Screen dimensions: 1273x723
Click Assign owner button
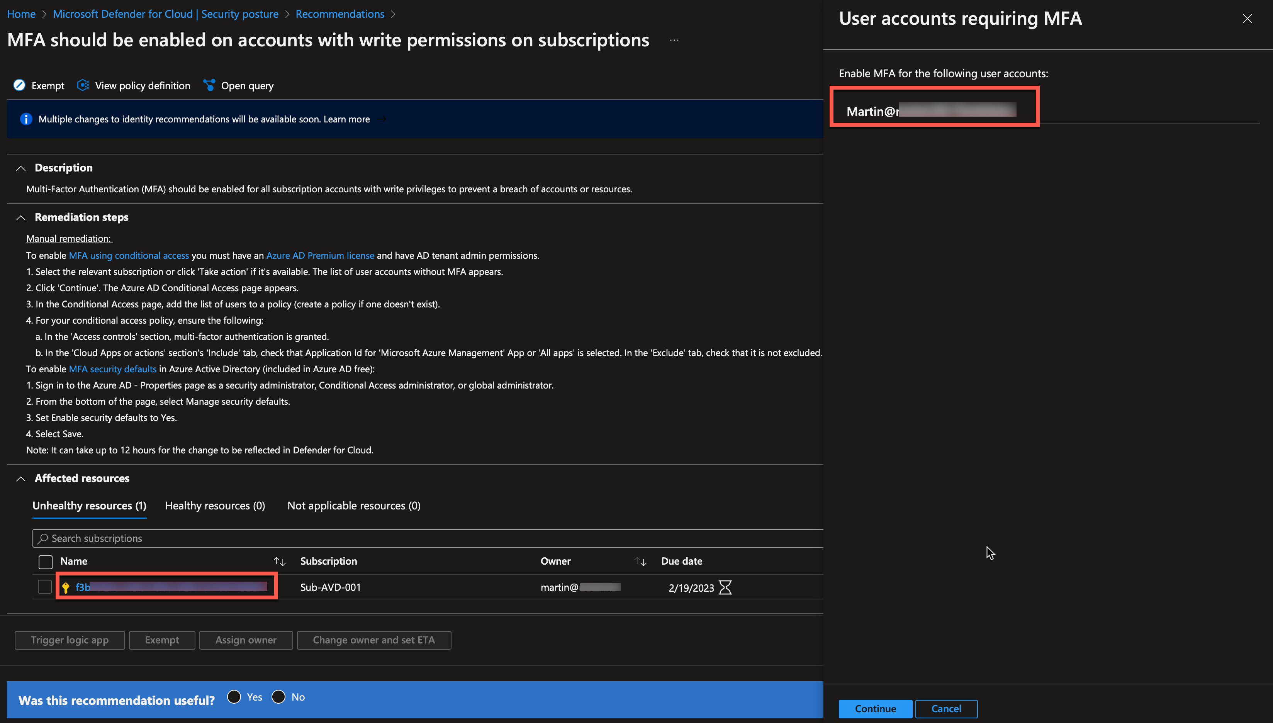point(246,640)
